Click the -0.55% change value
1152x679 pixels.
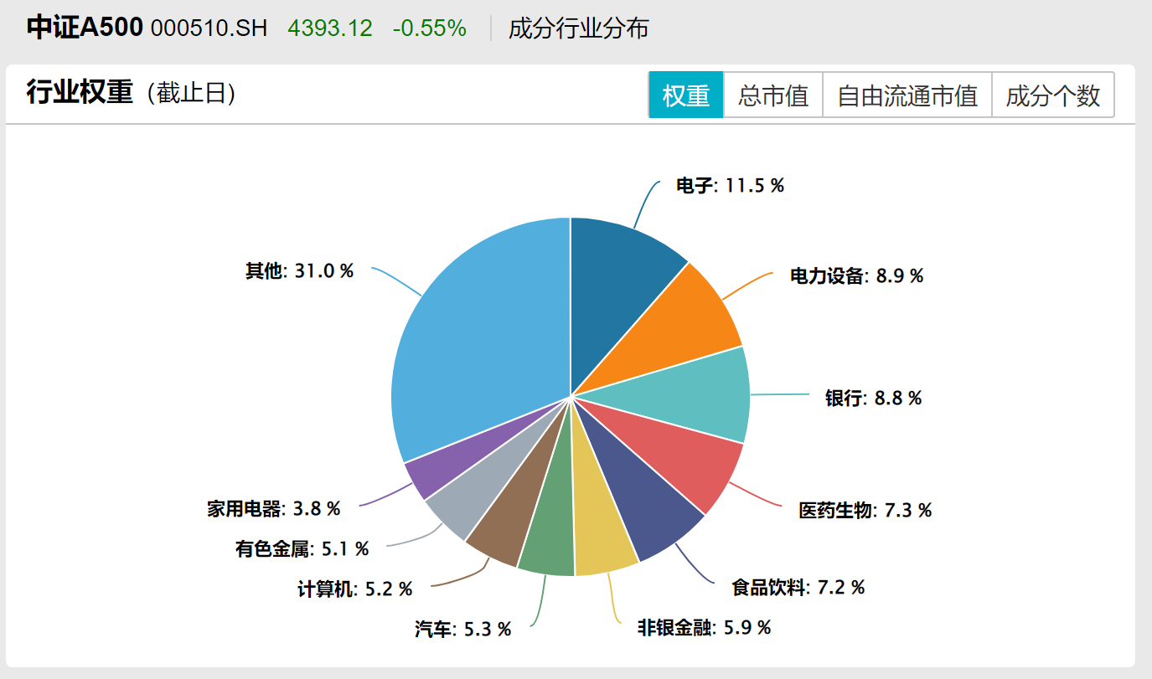click(429, 28)
